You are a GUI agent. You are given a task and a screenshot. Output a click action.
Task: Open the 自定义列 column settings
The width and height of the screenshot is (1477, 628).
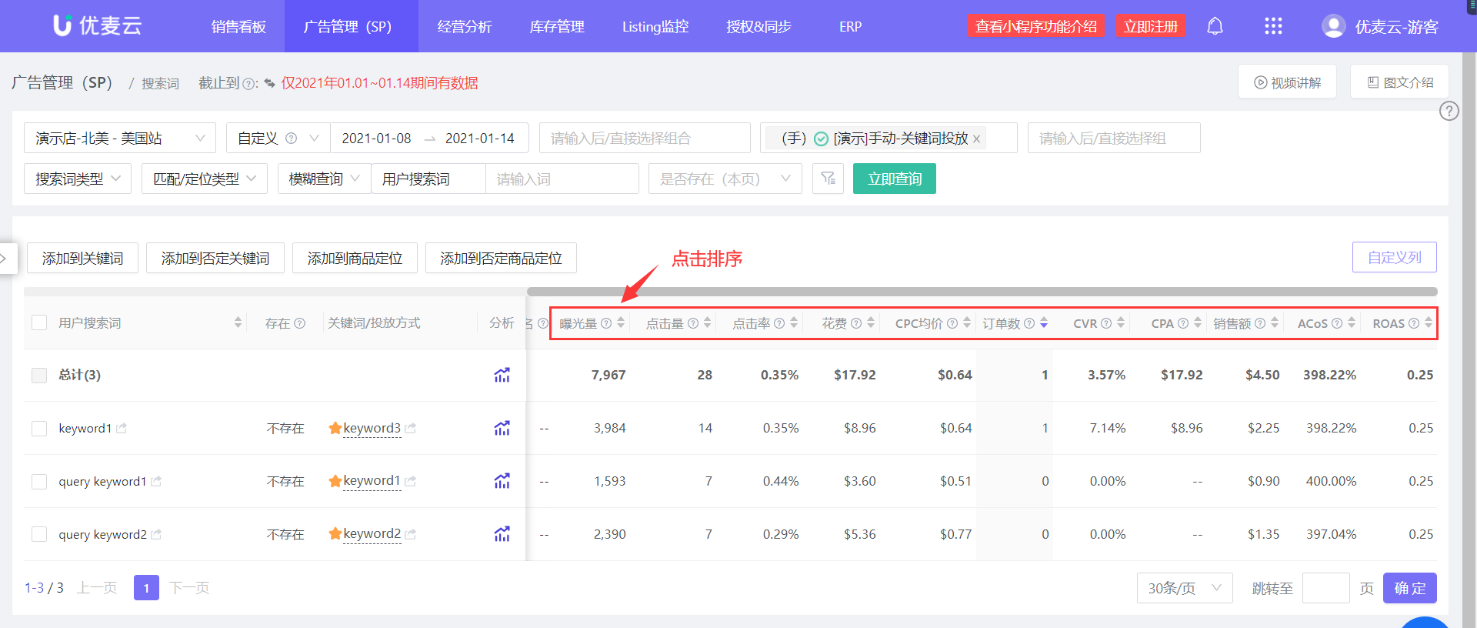point(1394,257)
